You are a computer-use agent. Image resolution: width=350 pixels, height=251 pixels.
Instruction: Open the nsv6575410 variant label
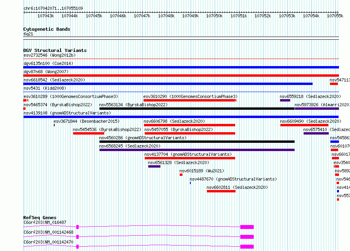(x=326, y=129)
